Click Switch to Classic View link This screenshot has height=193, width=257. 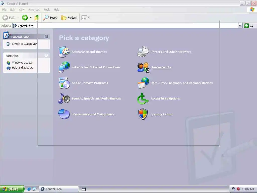tap(25, 44)
